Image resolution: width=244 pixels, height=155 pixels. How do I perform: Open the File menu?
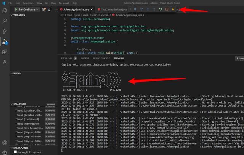(10, 3)
